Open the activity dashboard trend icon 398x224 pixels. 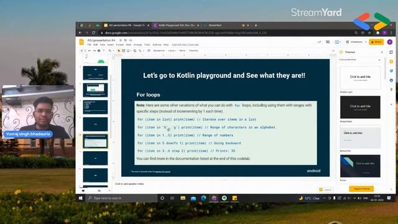pyautogui.click(x=319, y=42)
